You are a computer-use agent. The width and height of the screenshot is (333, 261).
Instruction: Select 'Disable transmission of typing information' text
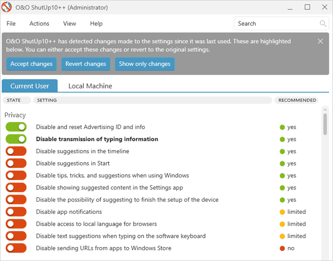click(97, 139)
